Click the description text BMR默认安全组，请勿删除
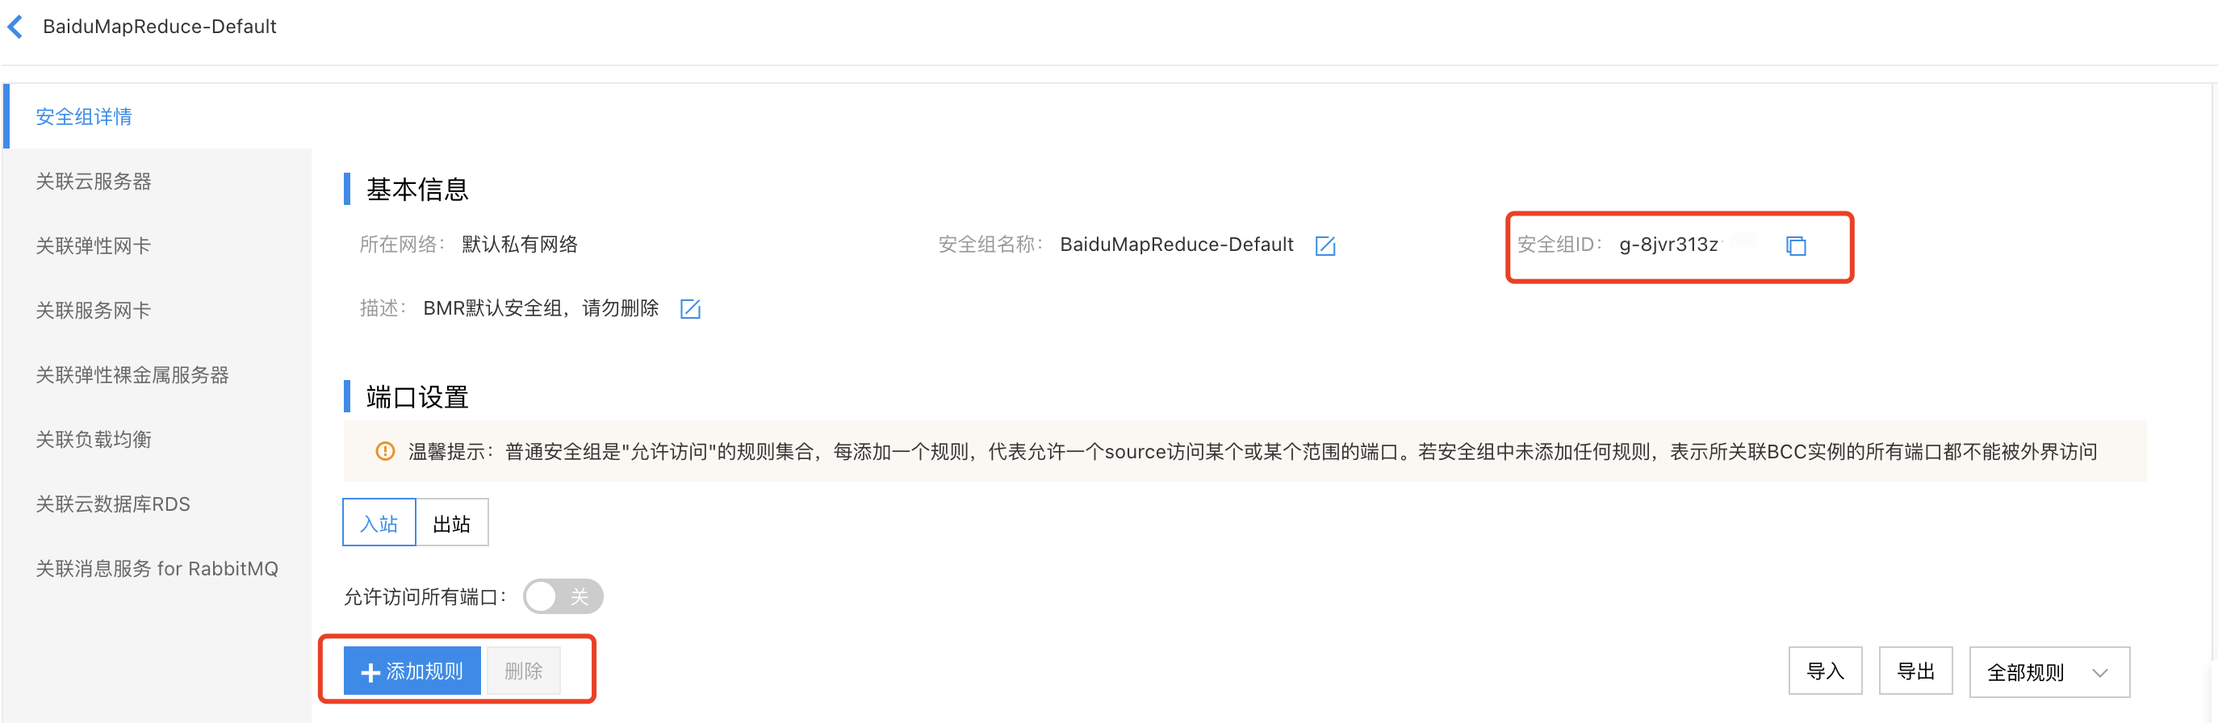The width and height of the screenshot is (2218, 723). 541,308
